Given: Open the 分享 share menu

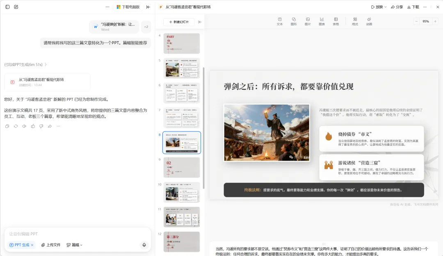Looking at the screenshot, I should pos(397,7).
